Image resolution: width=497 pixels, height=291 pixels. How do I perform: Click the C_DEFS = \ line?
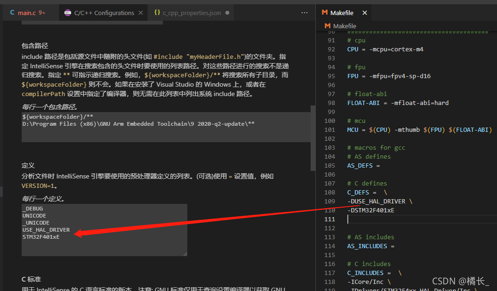[367, 193]
